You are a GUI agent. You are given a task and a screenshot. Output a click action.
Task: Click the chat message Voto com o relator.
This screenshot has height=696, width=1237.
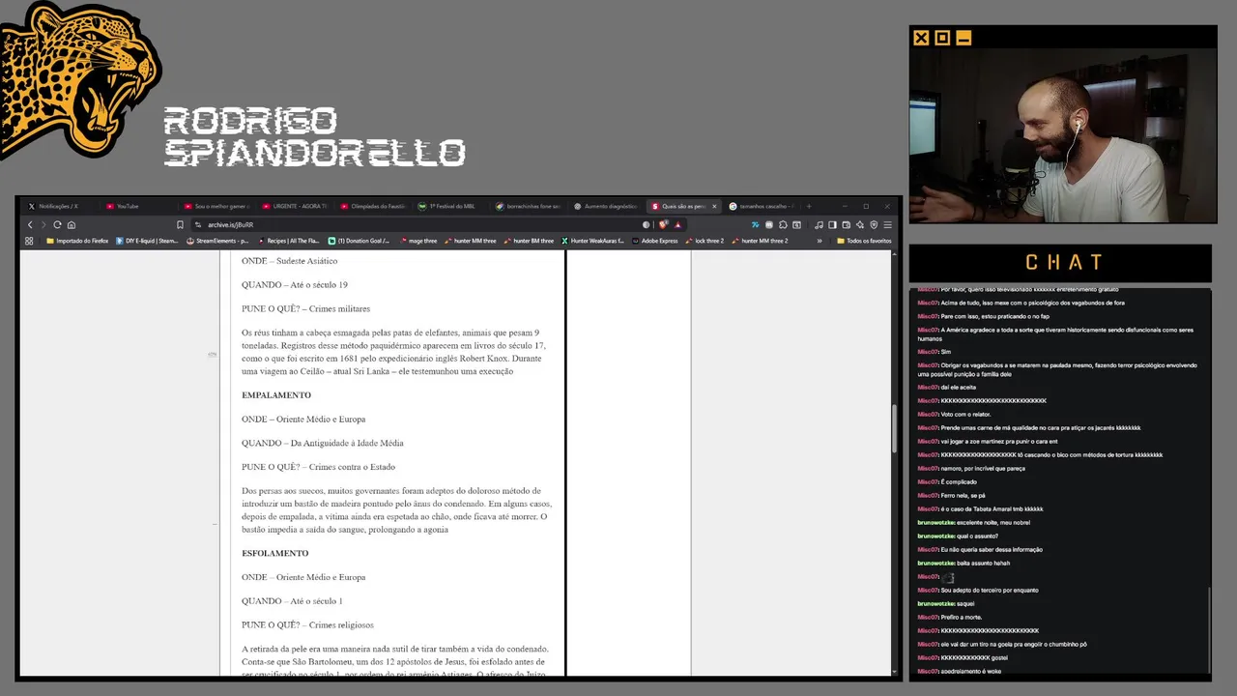(x=965, y=414)
